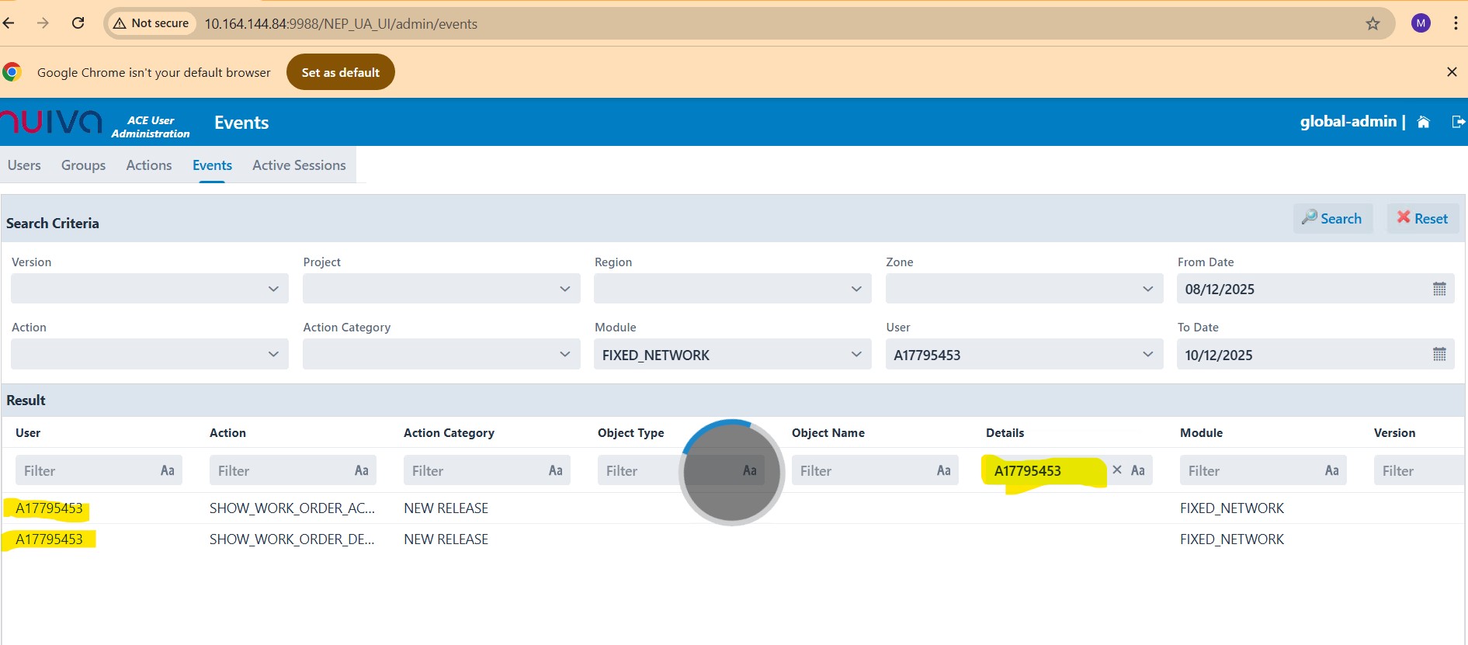The width and height of the screenshot is (1468, 645).
Task: Click the logout icon in header
Action: 1458,122
